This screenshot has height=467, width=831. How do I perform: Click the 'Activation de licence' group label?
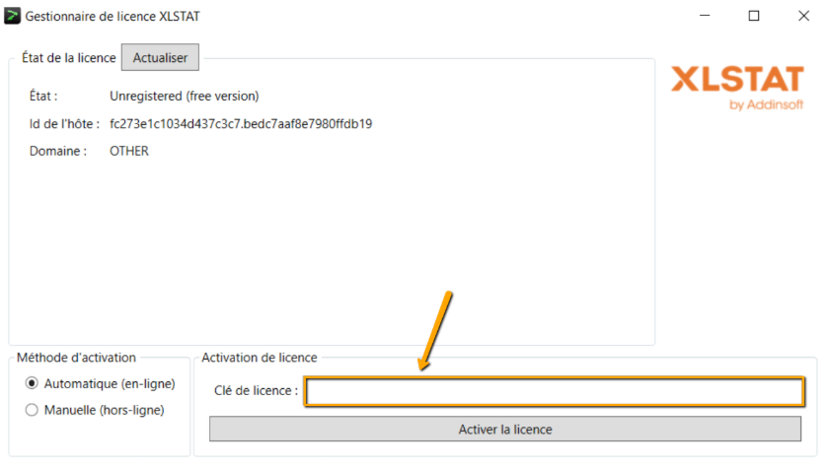tap(260, 358)
